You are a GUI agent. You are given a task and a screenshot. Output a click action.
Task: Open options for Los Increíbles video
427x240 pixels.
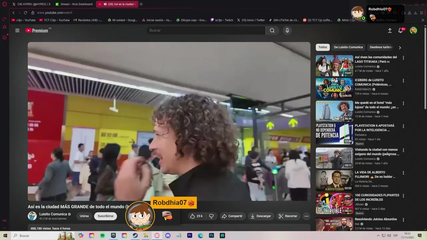tap(403, 196)
